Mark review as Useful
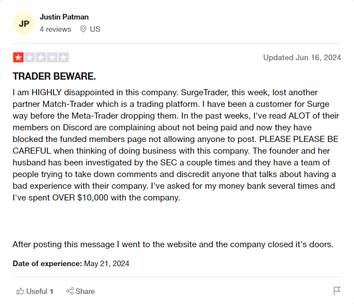 pyautogui.click(x=35, y=291)
